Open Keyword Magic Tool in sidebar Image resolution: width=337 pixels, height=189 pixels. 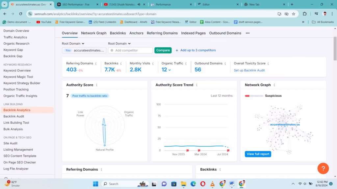(x=18, y=77)
